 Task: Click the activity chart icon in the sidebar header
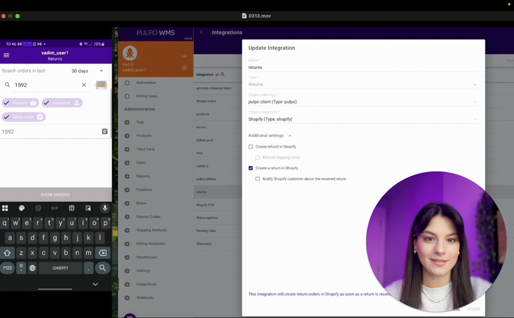[184, 56]
